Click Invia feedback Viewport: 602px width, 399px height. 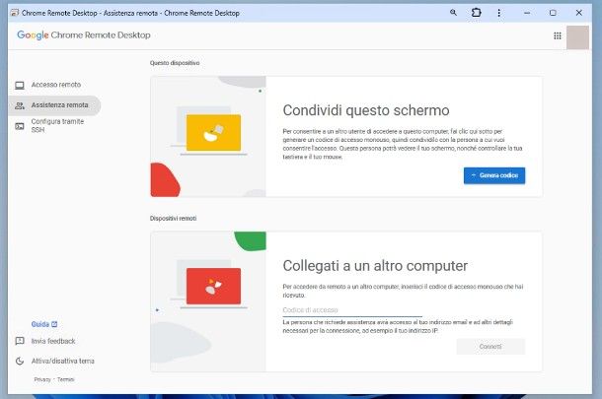point(53,341)
